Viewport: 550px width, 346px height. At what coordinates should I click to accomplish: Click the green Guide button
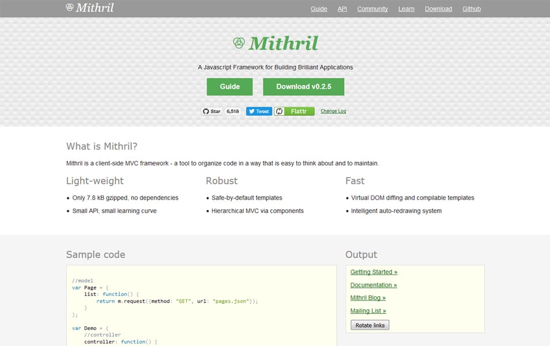click(230, 86)
